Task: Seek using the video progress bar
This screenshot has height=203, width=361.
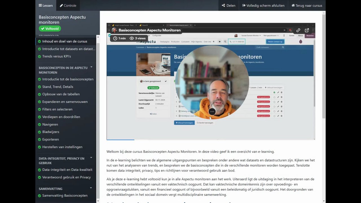Action: coord(211,139)
